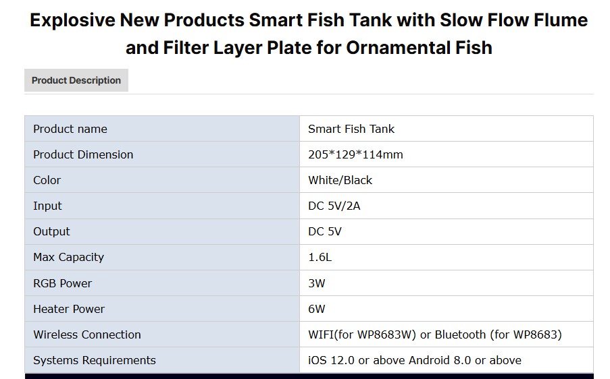Select the Product Dimension label cell

[x=83, y=154]
